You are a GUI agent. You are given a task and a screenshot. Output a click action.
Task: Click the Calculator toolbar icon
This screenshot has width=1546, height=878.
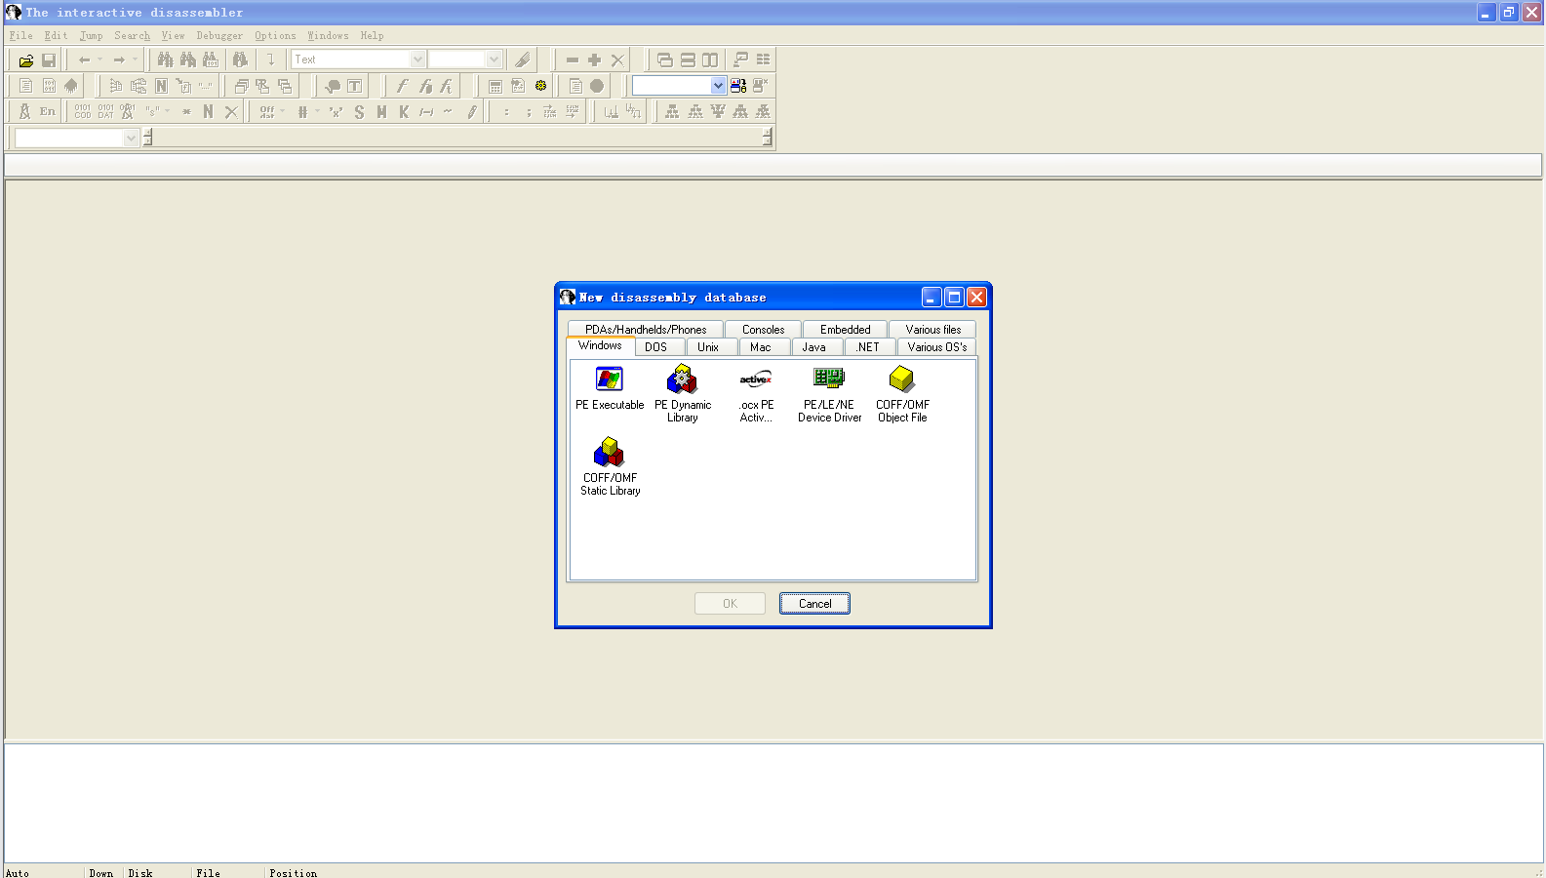click(496, 86)
